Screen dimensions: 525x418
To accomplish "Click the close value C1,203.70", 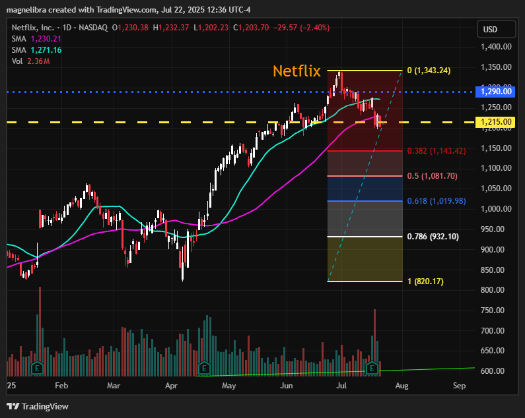I will click(x=251, y=28).
